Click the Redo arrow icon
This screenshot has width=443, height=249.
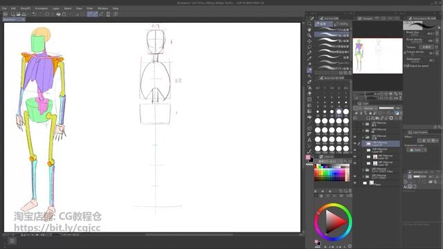point(40,14)
